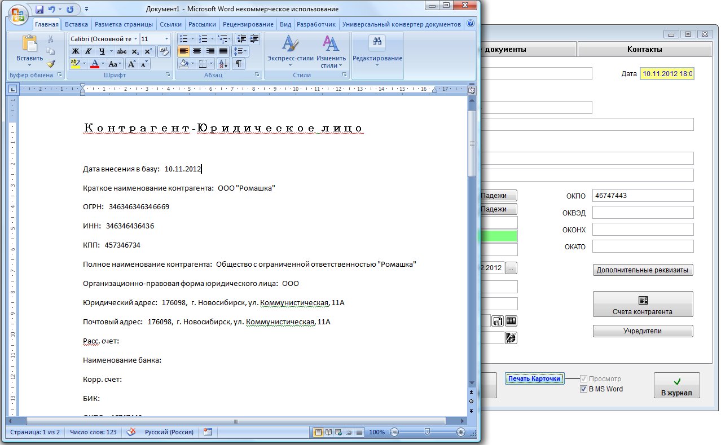Apply superscript formatting
Viewport: 721px width, 445px height.
coord(148,51)
